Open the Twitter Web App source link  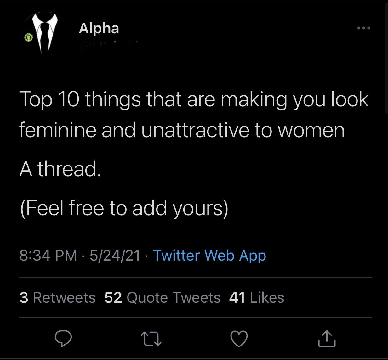tap(209, 255)
